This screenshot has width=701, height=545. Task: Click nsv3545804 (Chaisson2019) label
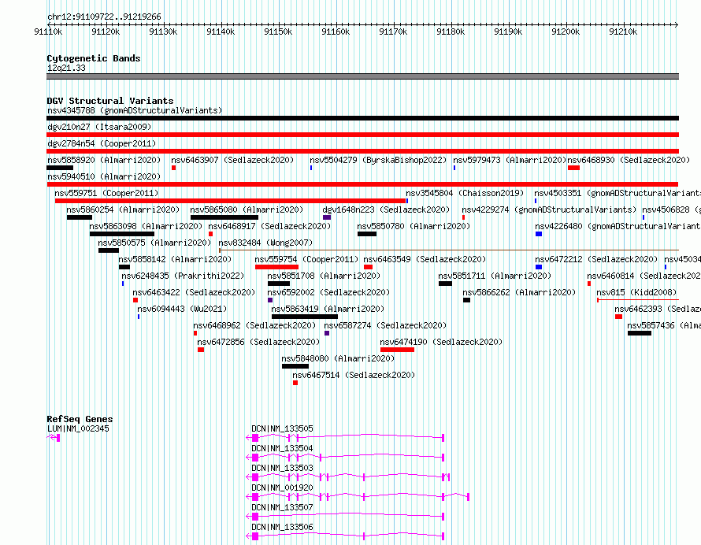click(x=465, y=193)
